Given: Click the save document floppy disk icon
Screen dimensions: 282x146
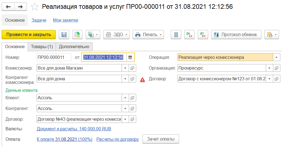Looking at the screenshot, I should coord(64,35).
